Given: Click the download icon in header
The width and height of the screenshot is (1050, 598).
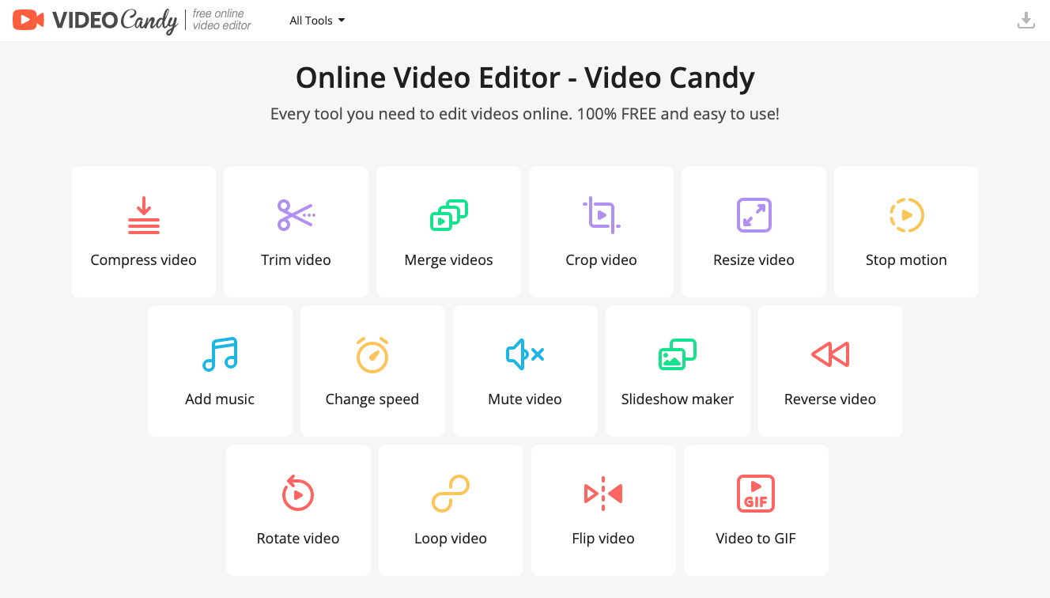Looking at the screenshot, I should [1026, 21].
